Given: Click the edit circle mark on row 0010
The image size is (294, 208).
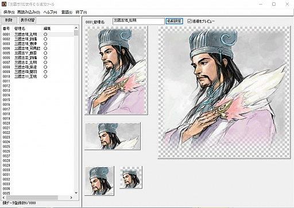Looking at the screenshot, I should 45,76.
